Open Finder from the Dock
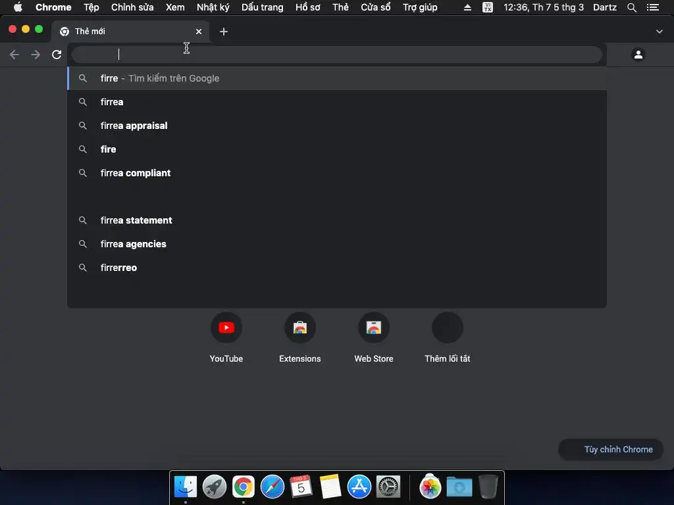 (185, 487)
